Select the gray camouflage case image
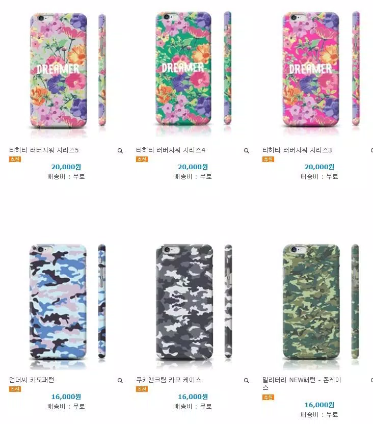This screenshot has width=373, height=424. coord(193,304)
